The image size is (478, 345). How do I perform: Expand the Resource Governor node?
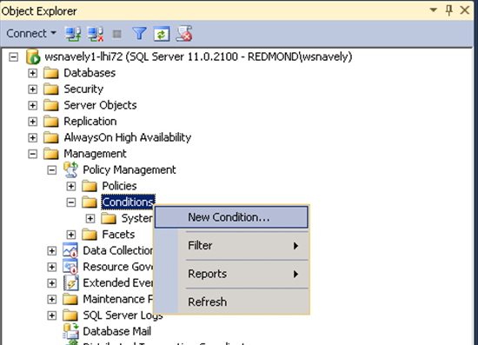tap(52, 267)
